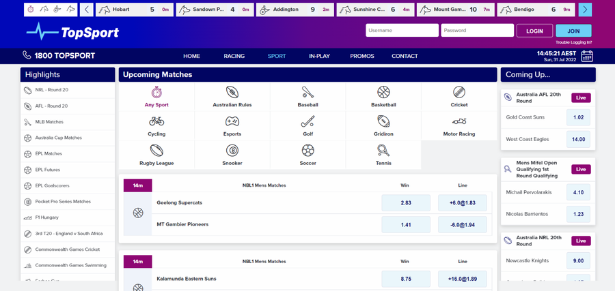Open Pocket Pro Series Matches highlight
Viewport: 615px width, 291px height.
[68, 202]
